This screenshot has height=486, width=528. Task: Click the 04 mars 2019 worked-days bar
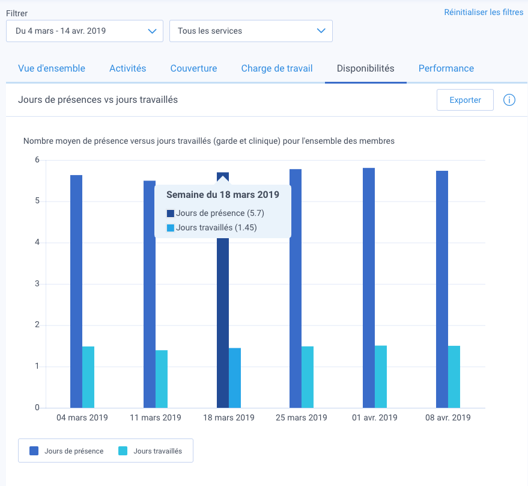tap(88, 377)
